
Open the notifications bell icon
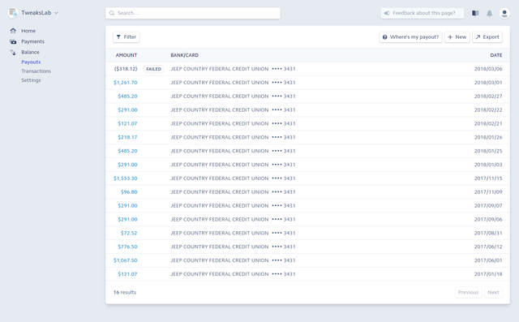coord(489,13)
